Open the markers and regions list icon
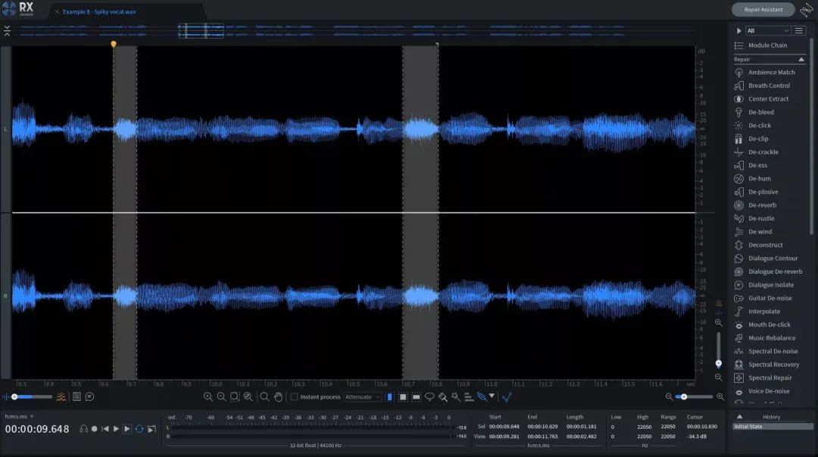 tap(76, 397)
